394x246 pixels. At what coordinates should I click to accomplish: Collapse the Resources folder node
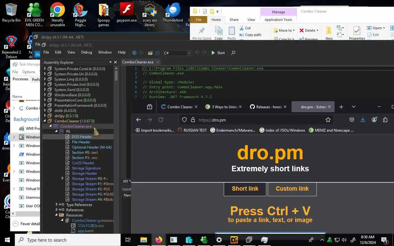(x=56, y=215)
